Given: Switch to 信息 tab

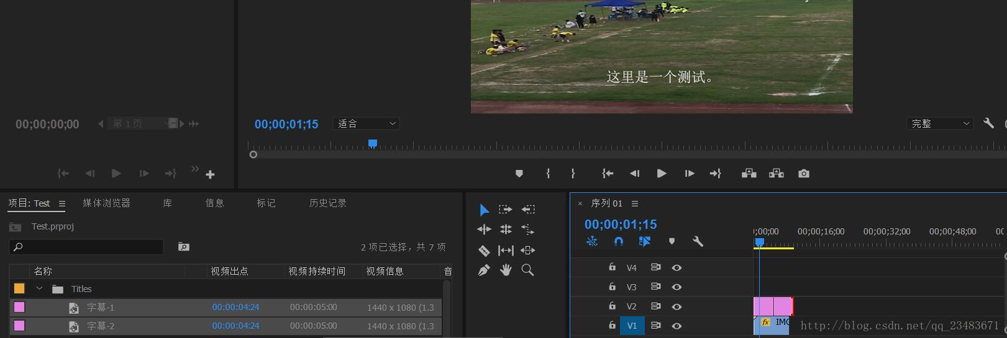Looking at the screenshot, I should pyautogui.click(x=215, y=203).
